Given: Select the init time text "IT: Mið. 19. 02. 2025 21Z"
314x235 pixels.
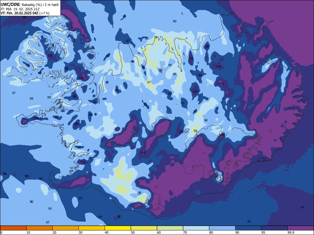Looking at the screenshot, I should (x=20, y=9).
